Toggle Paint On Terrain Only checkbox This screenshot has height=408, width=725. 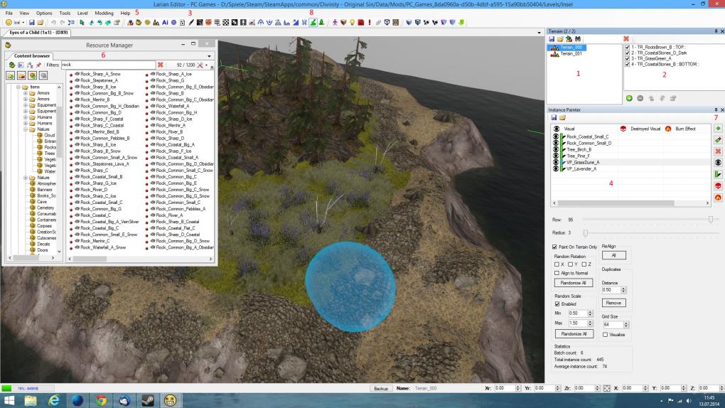555,247
